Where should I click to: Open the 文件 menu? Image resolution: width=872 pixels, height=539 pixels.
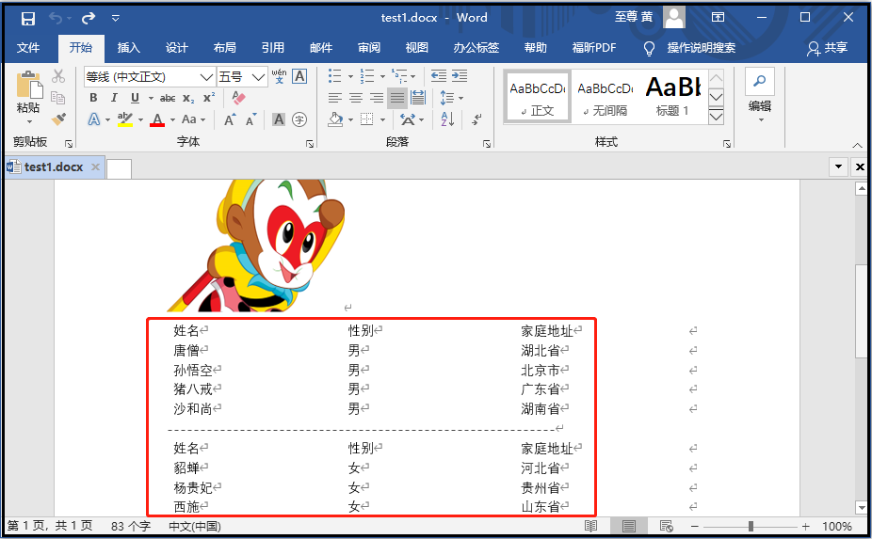pos(28,48)
